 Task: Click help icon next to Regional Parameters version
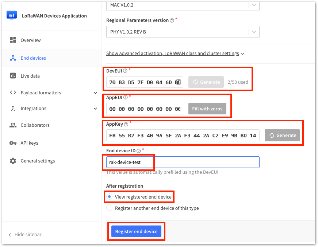click(x=172, y=20)
